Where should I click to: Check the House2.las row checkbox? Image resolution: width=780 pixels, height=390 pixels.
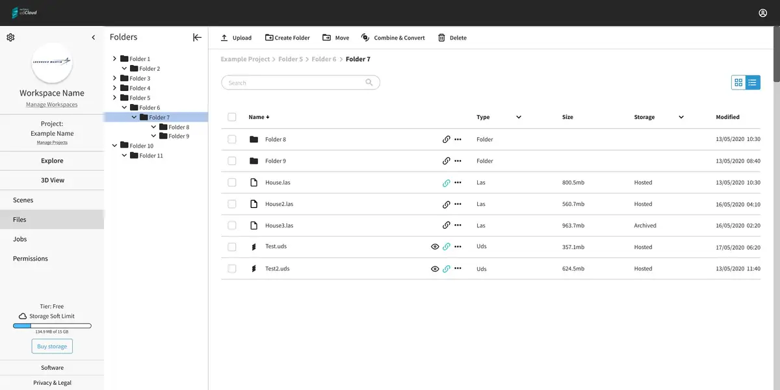[x=232, y=205]
